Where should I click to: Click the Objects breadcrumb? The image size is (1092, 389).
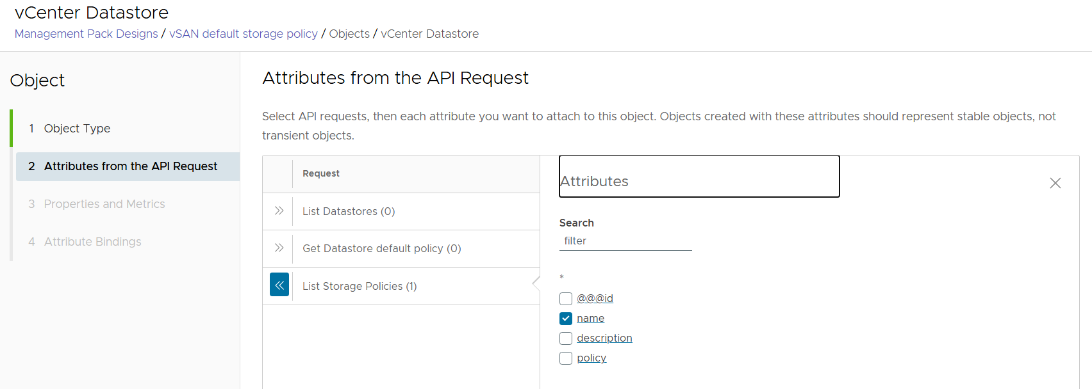click(x=349, y=34)
